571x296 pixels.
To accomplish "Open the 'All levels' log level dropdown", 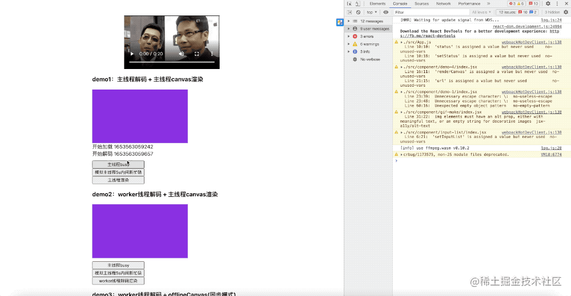I will pyautogui.click(x=481, y=12).
